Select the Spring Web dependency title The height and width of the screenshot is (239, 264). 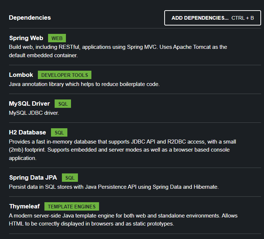point(26,38)
